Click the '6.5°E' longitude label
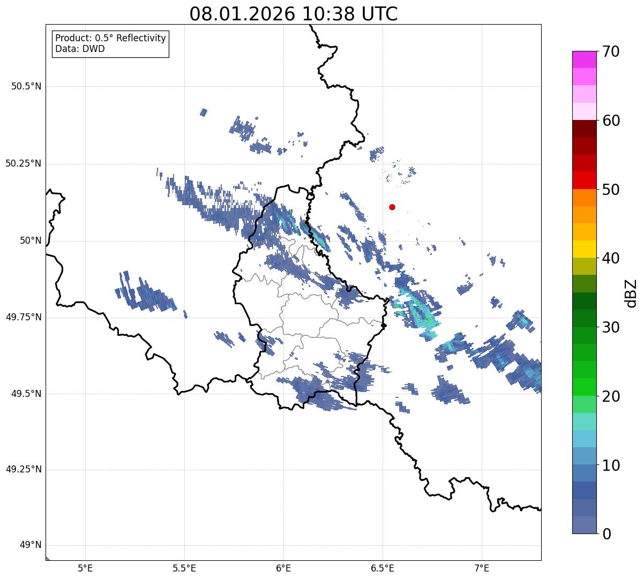 tap(383, 568)
